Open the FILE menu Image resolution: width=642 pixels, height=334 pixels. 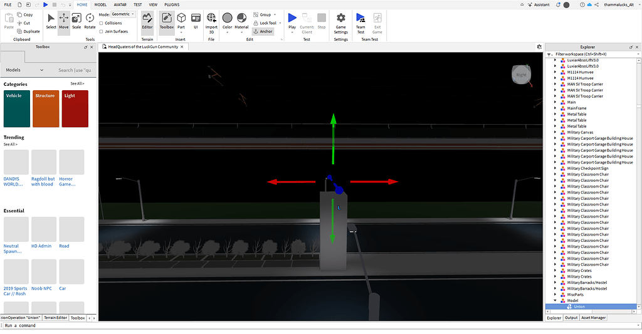(8, 5)
